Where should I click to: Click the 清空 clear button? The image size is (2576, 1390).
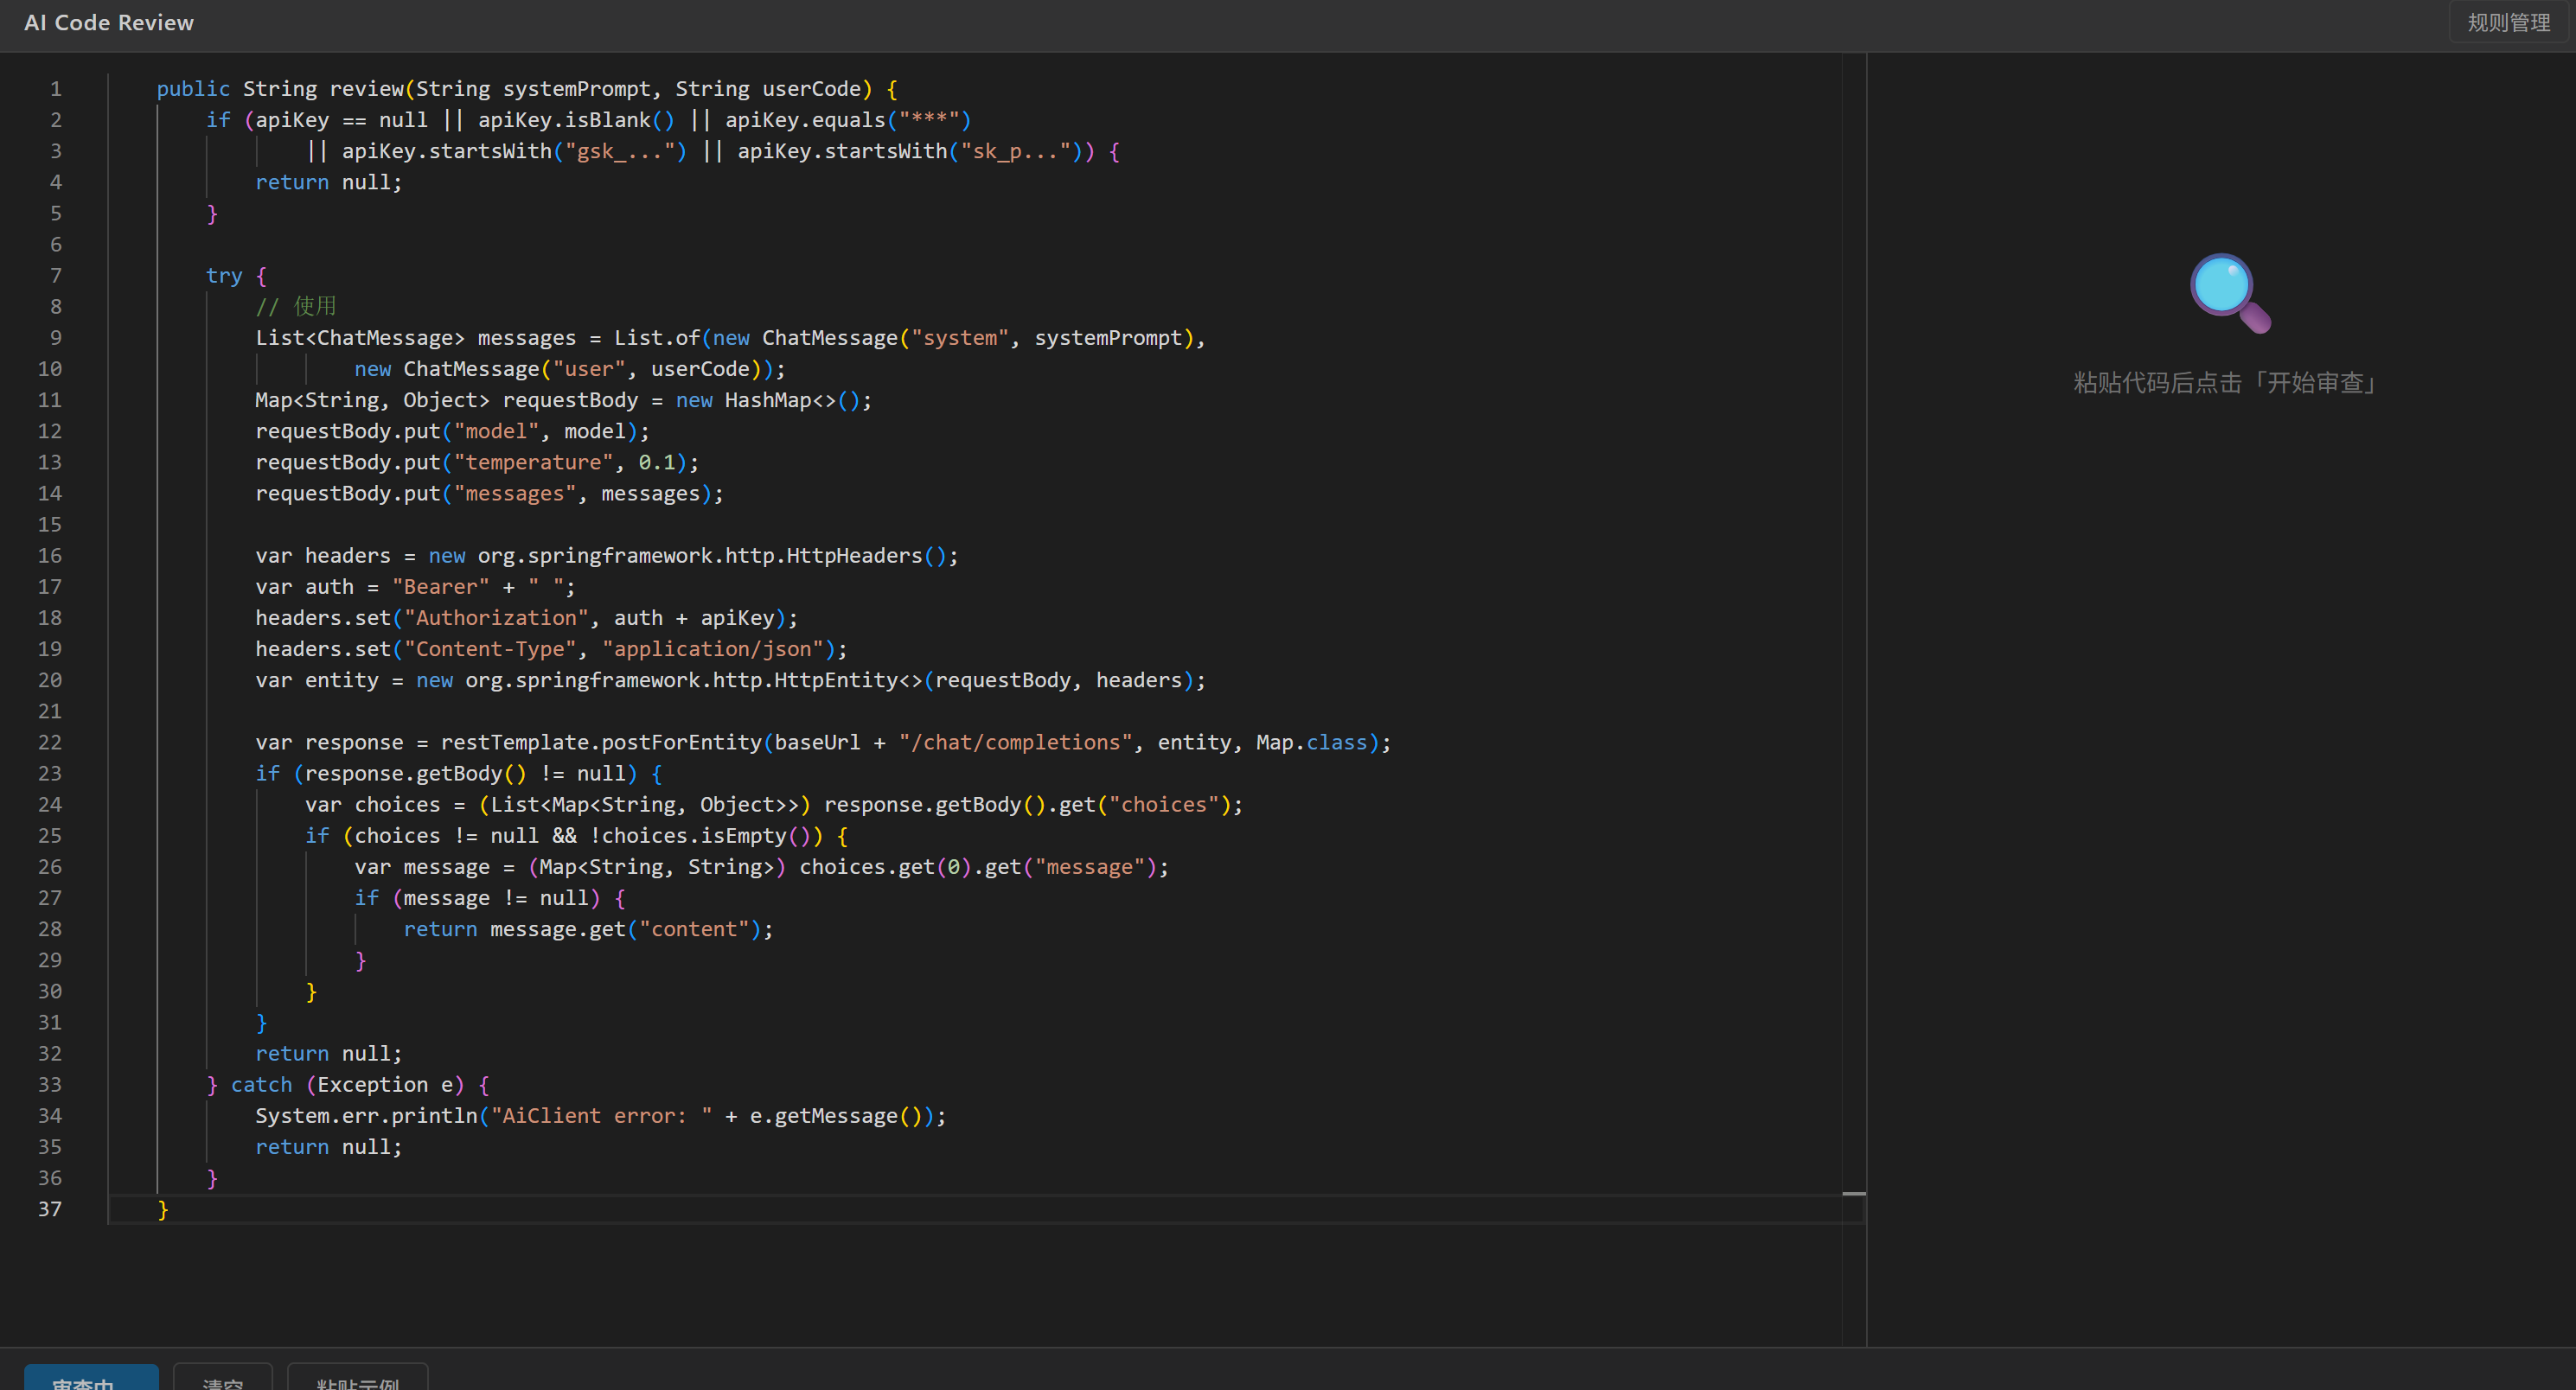click(223, 1377)
